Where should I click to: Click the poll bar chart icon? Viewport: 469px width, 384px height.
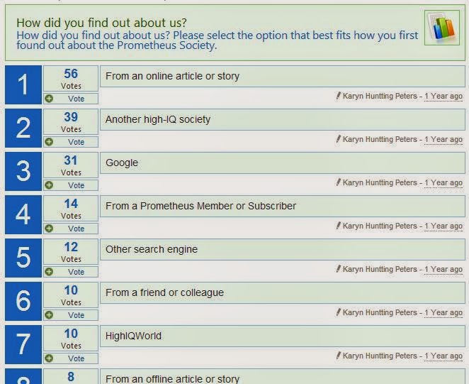click(x=442, y=28)
